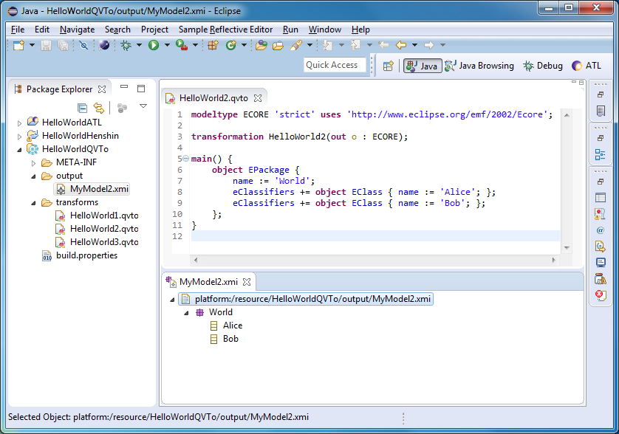Open the Task List fast view icon

[601, 111]
